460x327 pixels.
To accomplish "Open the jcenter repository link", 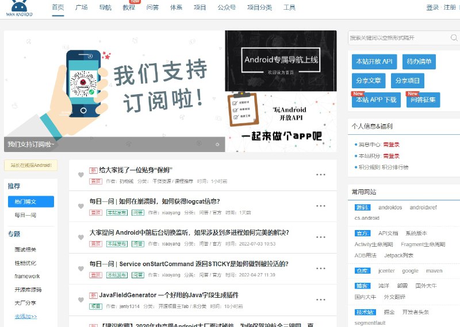I will 386,271.
